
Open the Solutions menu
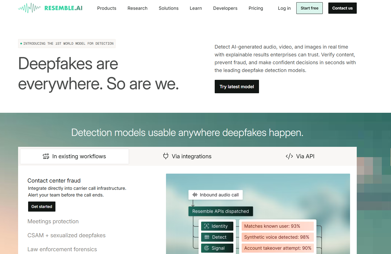[168, 8]
